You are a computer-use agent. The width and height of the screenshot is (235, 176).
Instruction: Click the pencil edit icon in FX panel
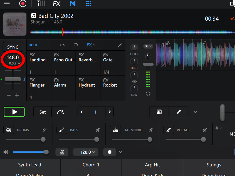pyautogui.click(x=120, y=45)
